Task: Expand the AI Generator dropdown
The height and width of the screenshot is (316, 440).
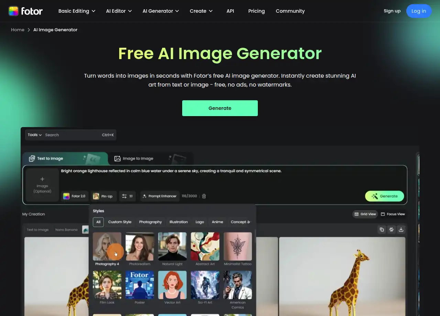Action: 161,11
